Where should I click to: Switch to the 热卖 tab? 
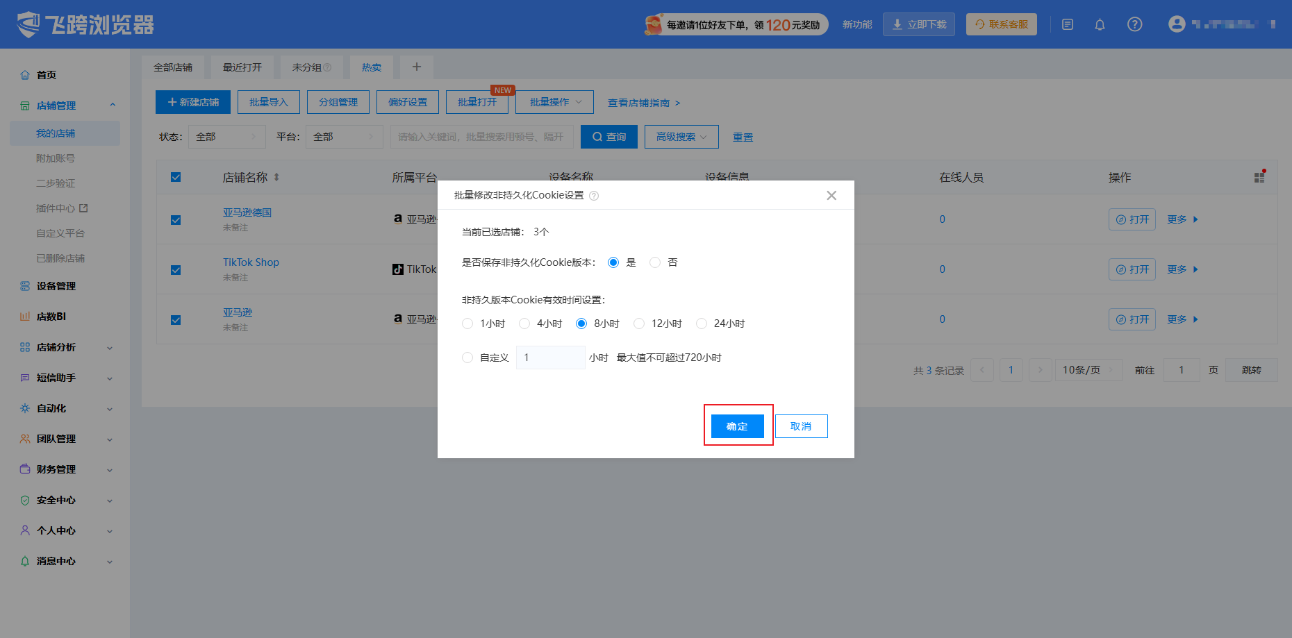click(372, 67)
